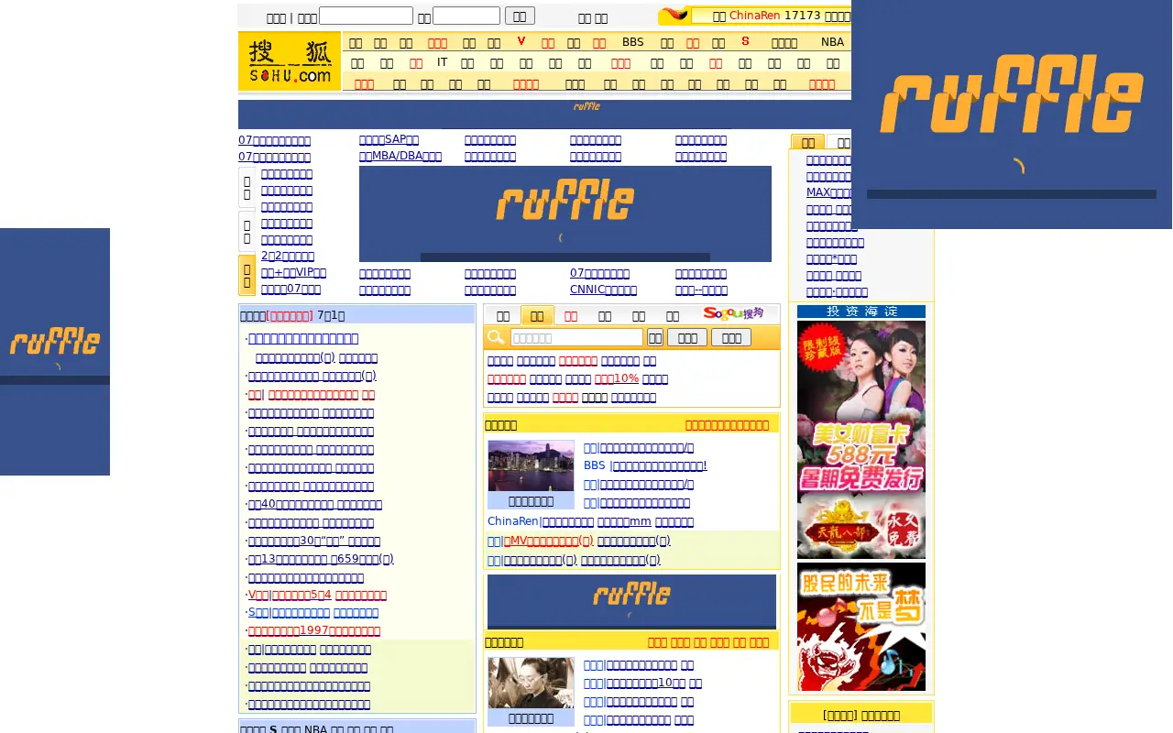Open the link containing VIP

coord(293,272)
